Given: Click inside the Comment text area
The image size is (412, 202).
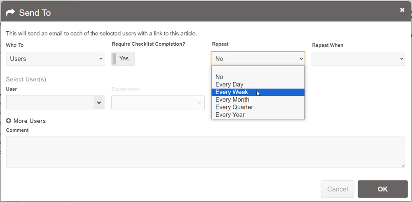Looking at the screenshot, I should pyautogui.click(x=205, y=152).
